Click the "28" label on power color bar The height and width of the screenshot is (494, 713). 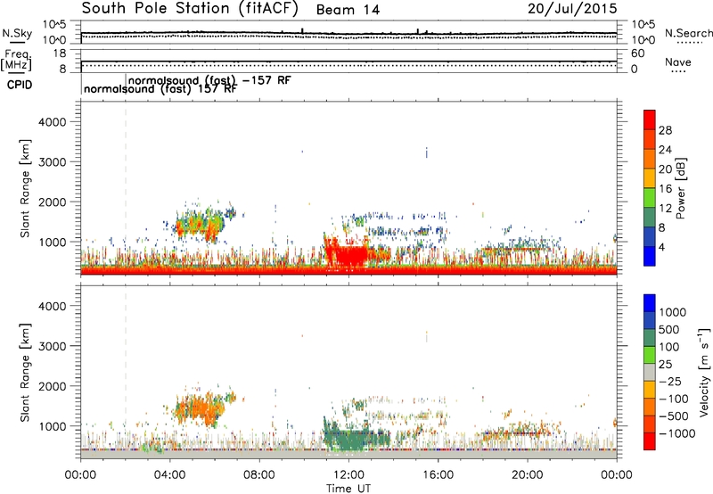click(665, 130)
